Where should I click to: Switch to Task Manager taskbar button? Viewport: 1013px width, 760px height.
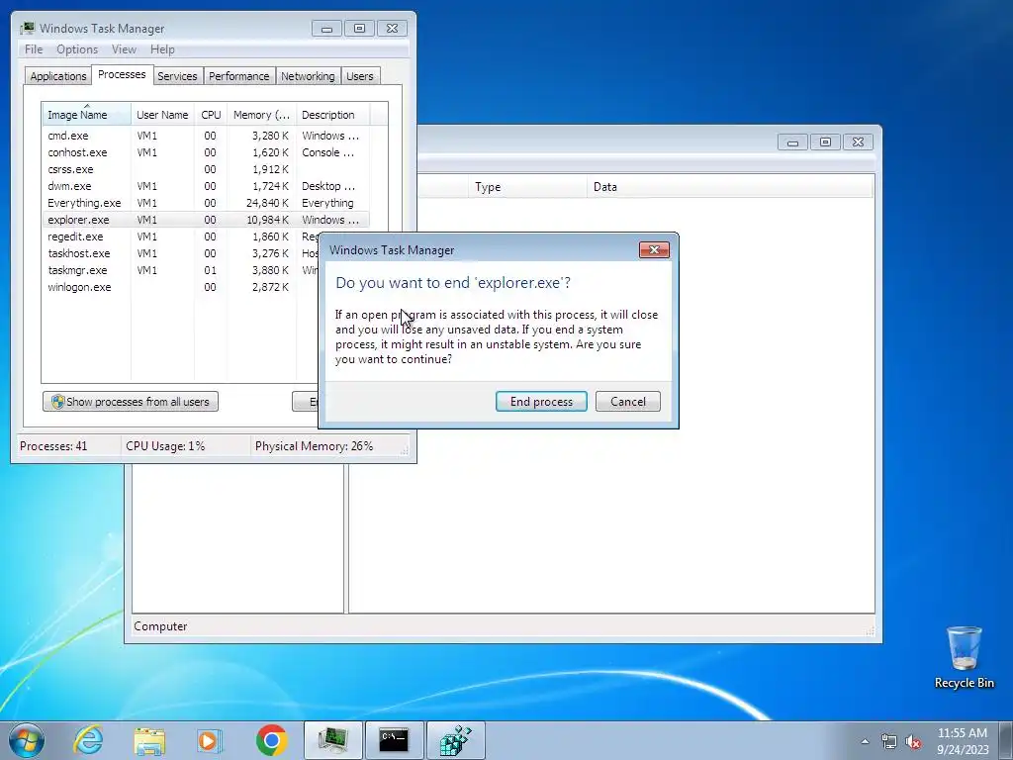[x=332, y=740]
